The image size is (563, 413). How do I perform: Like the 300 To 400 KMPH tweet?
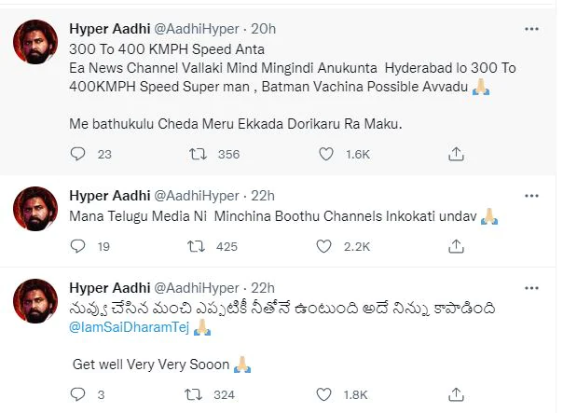[325, 153]
